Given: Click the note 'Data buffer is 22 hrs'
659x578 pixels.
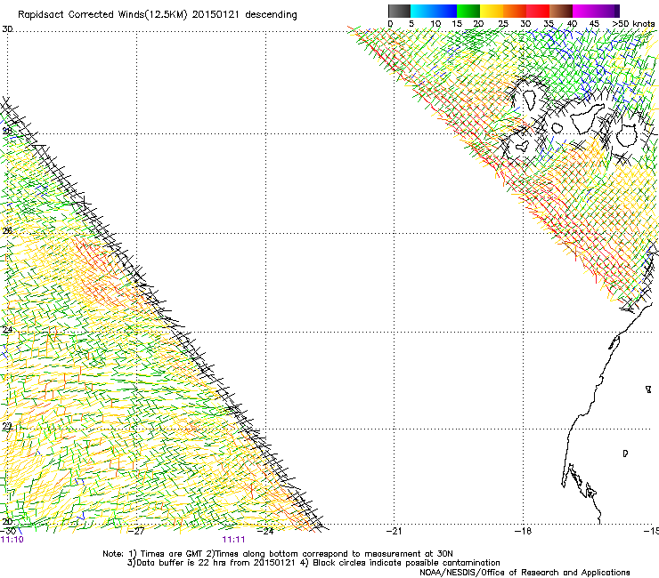Looking at the screenshot, I should (182, 563).
